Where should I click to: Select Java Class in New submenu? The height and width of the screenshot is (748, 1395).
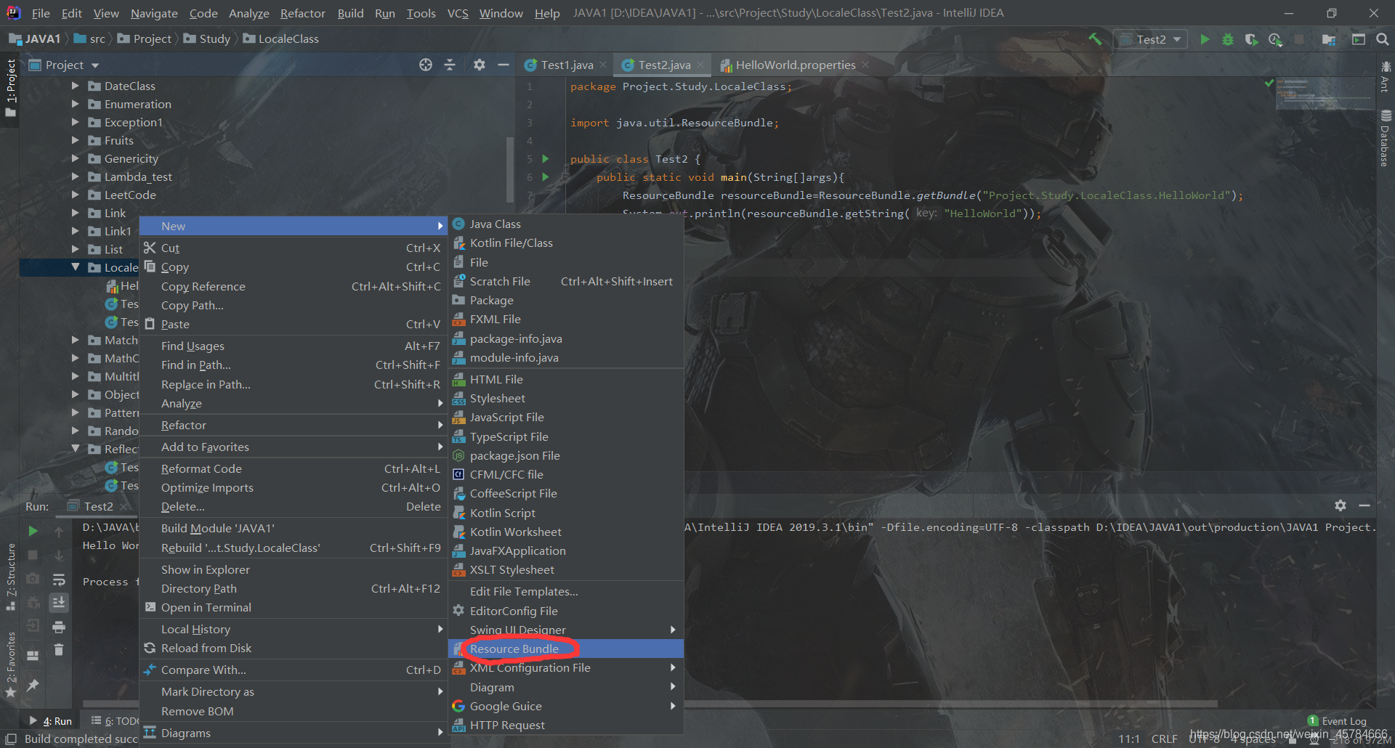coord(566,224)
